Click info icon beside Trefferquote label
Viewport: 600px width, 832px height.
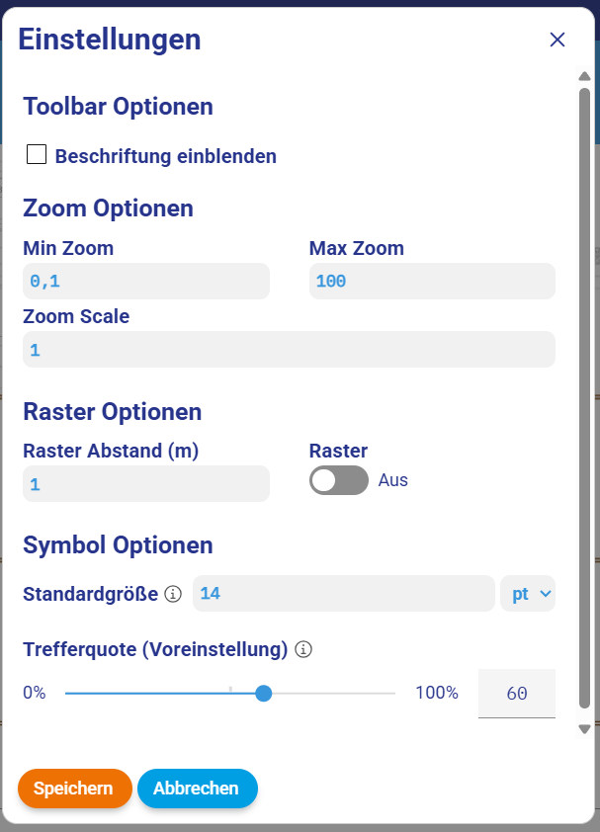(x=303, y=649)
